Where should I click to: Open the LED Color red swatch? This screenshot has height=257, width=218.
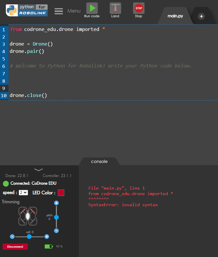click(61, 193)
